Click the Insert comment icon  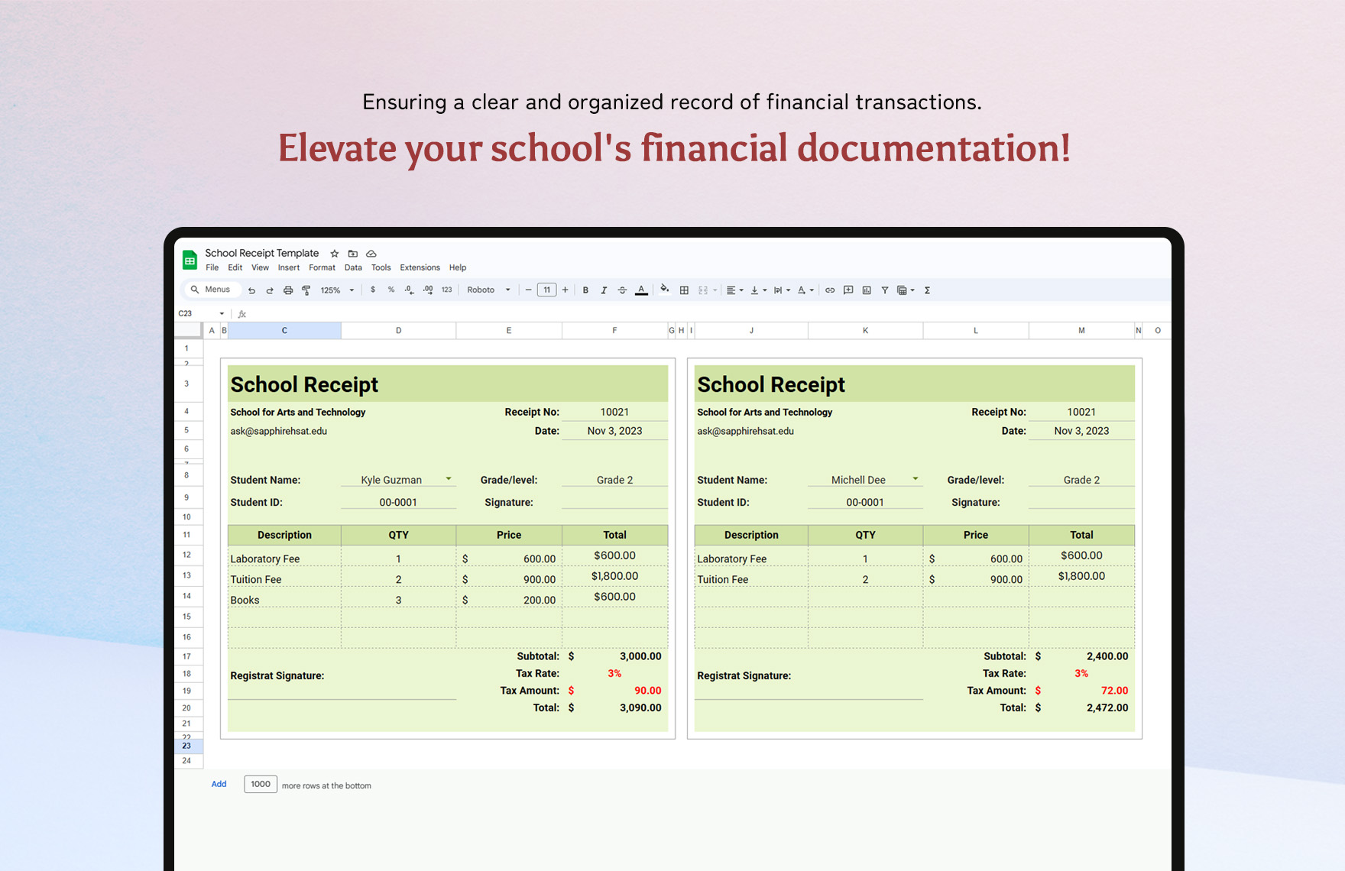848,290
